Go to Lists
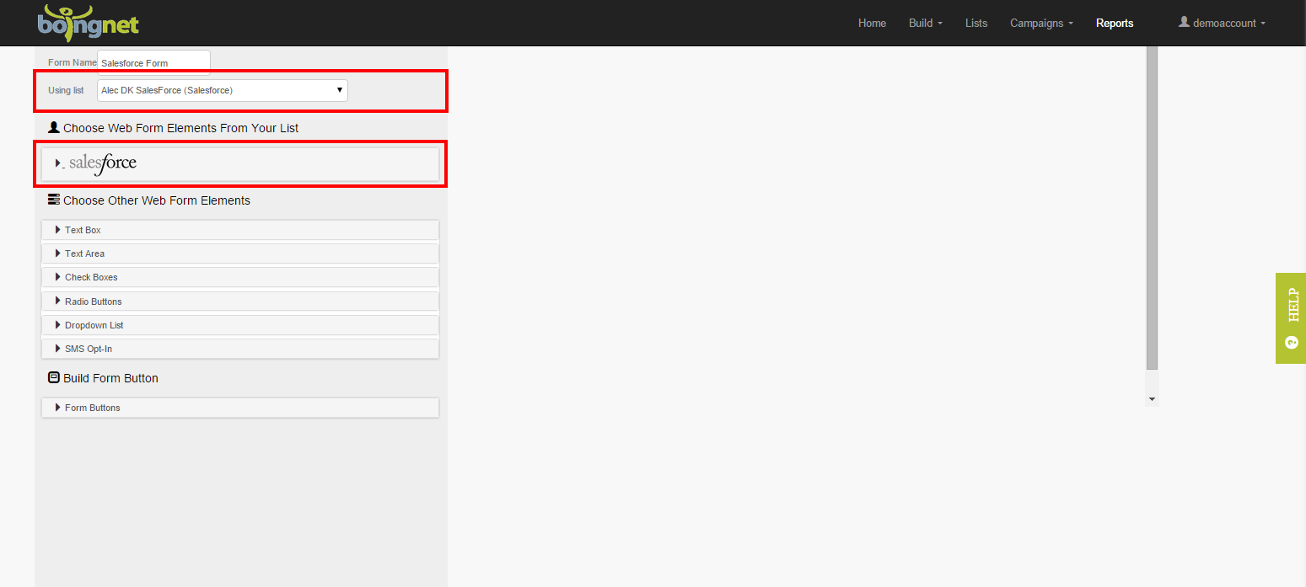This screenshot has height=587, width=1306. (x=976, y=23)
